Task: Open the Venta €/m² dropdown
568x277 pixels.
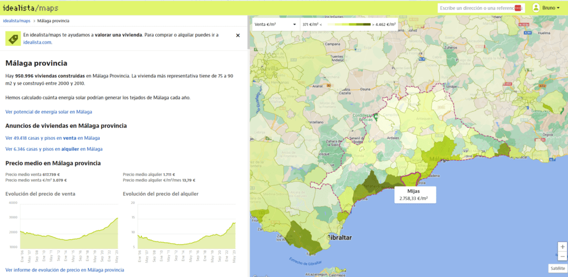Action: tap(275, 24)
